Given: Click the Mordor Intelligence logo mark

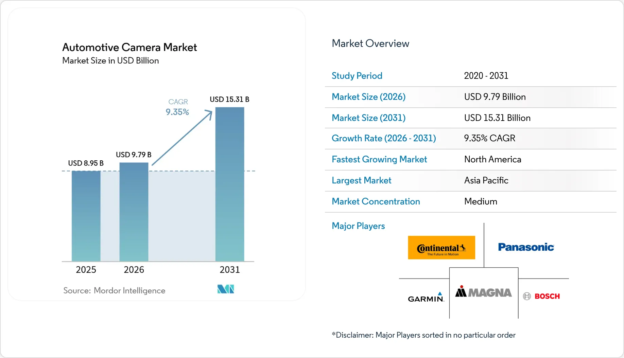Looking at the screenshot, I should pos(226,289).
